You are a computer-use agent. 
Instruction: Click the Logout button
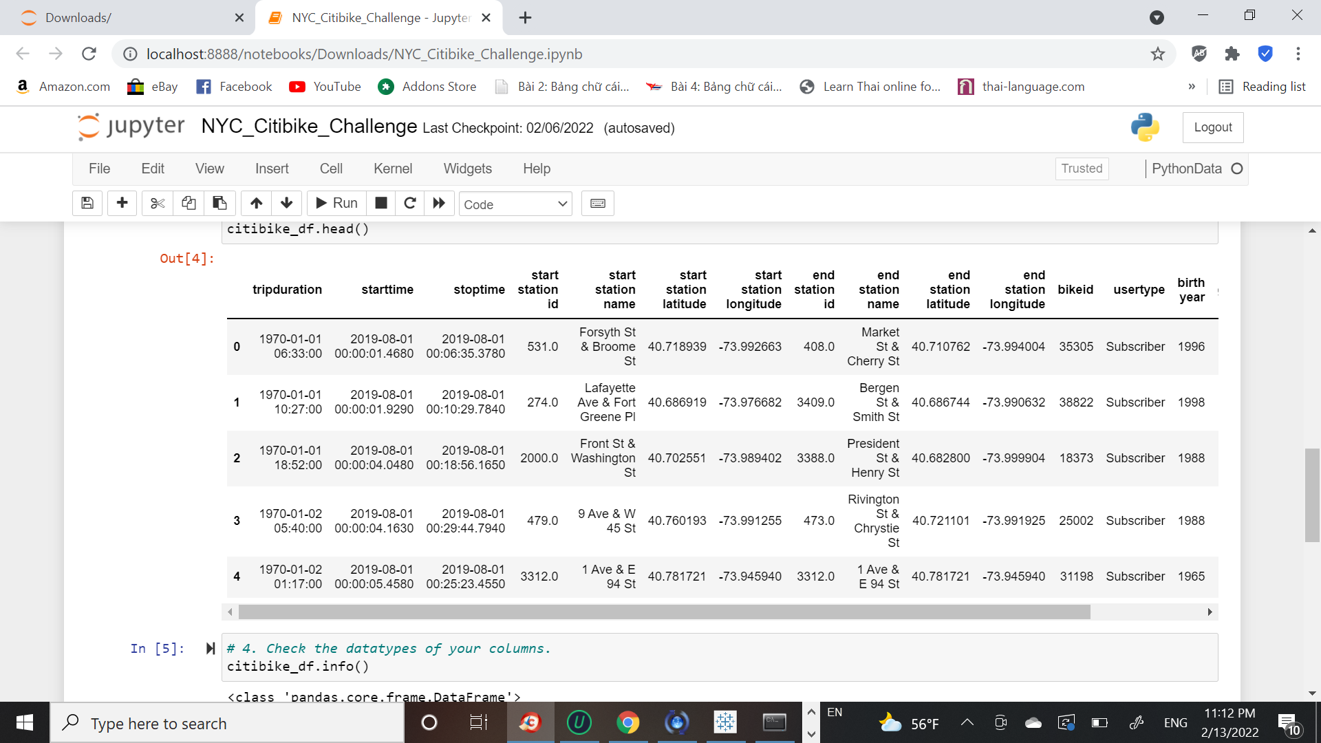pos(1212,127)
